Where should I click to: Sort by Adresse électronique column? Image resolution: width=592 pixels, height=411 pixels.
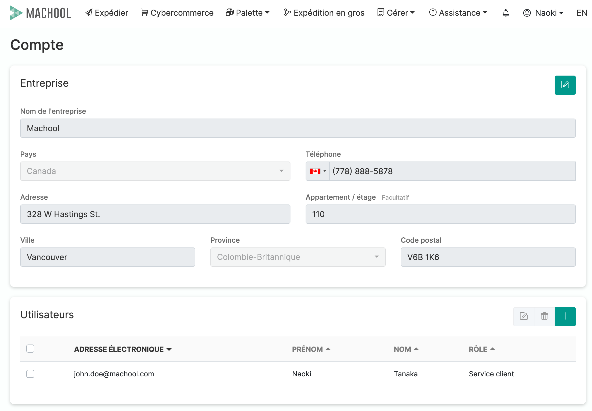coord(123,349)
